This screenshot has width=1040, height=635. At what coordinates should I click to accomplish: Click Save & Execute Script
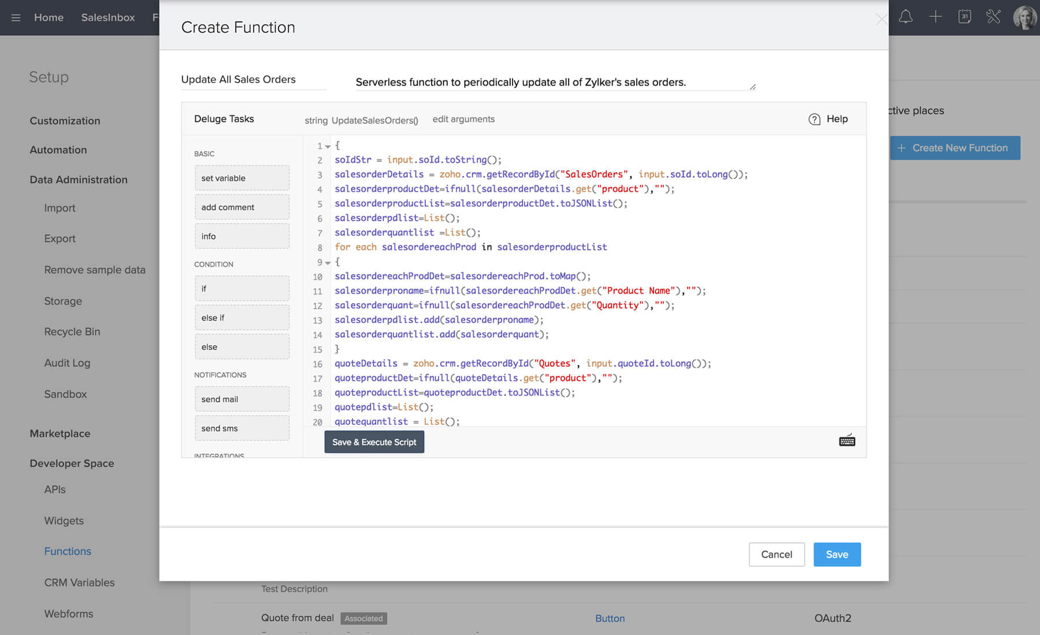click(x=374, y=442)
